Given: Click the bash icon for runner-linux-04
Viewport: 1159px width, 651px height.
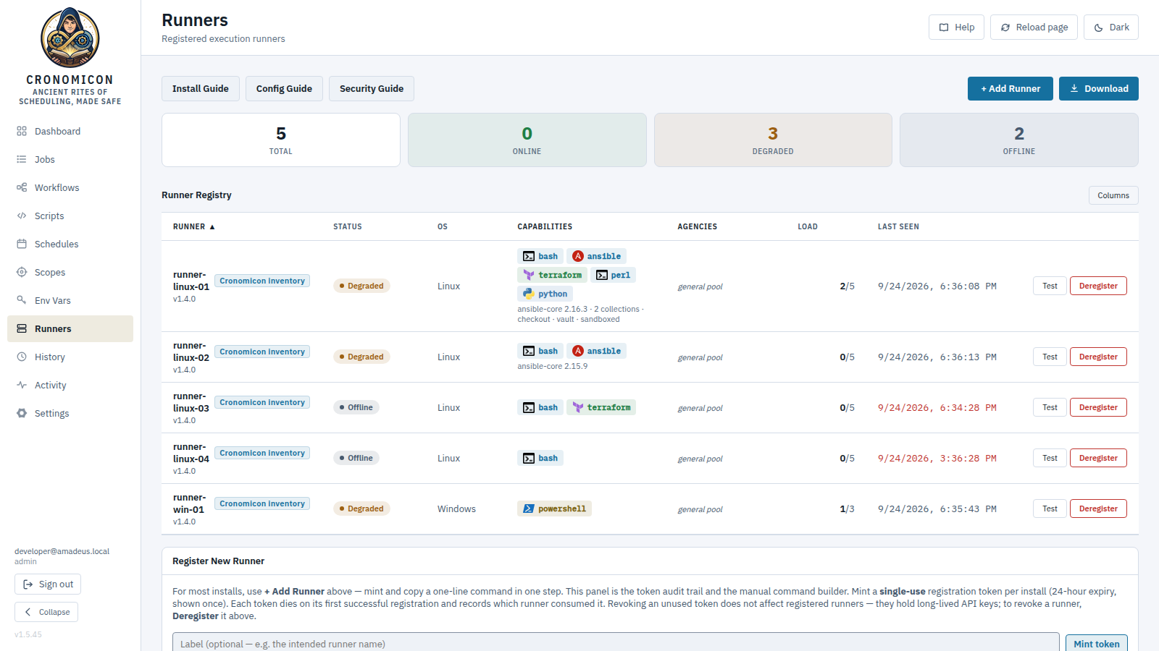Looking at the screenshot, I should (529, 458).
